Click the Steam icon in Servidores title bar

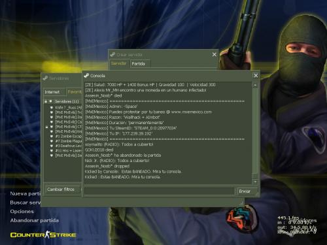point(45,78)
